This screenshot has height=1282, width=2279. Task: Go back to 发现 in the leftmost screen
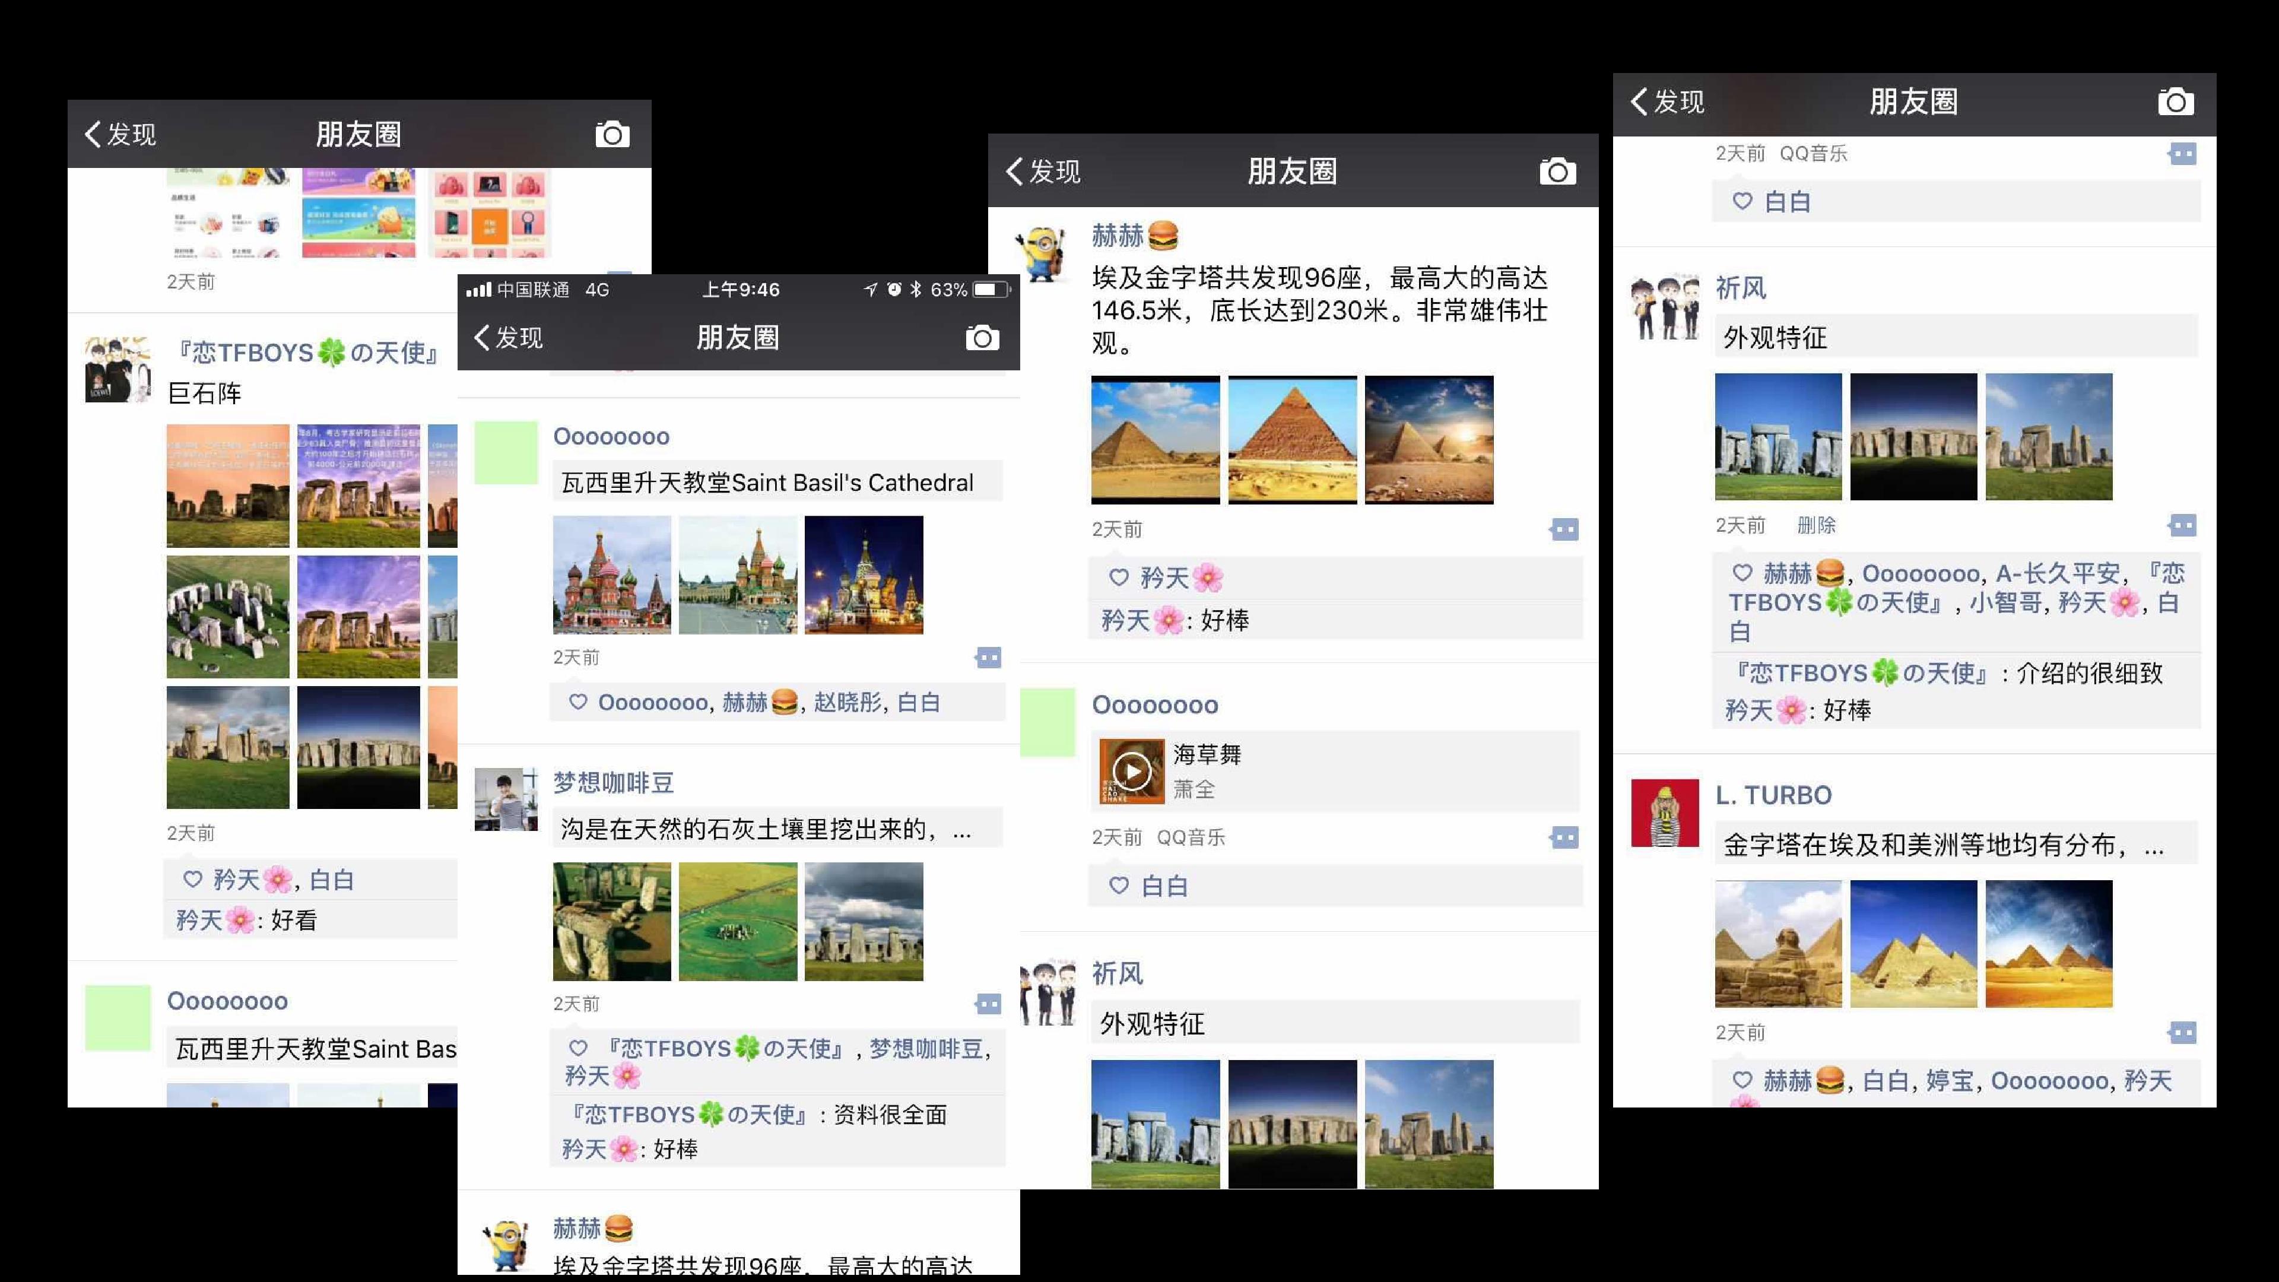pyautogui.click(x=120, y=135)
